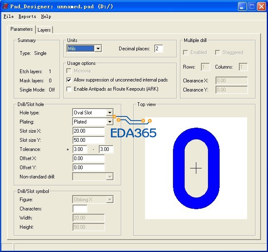Click the Pad Designer title bar app icon
This screenshot has height=252, width=268.
[5, 7]
